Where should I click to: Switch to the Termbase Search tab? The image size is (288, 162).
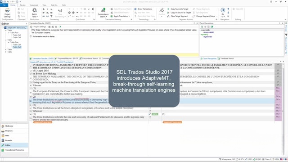(226, 58)
